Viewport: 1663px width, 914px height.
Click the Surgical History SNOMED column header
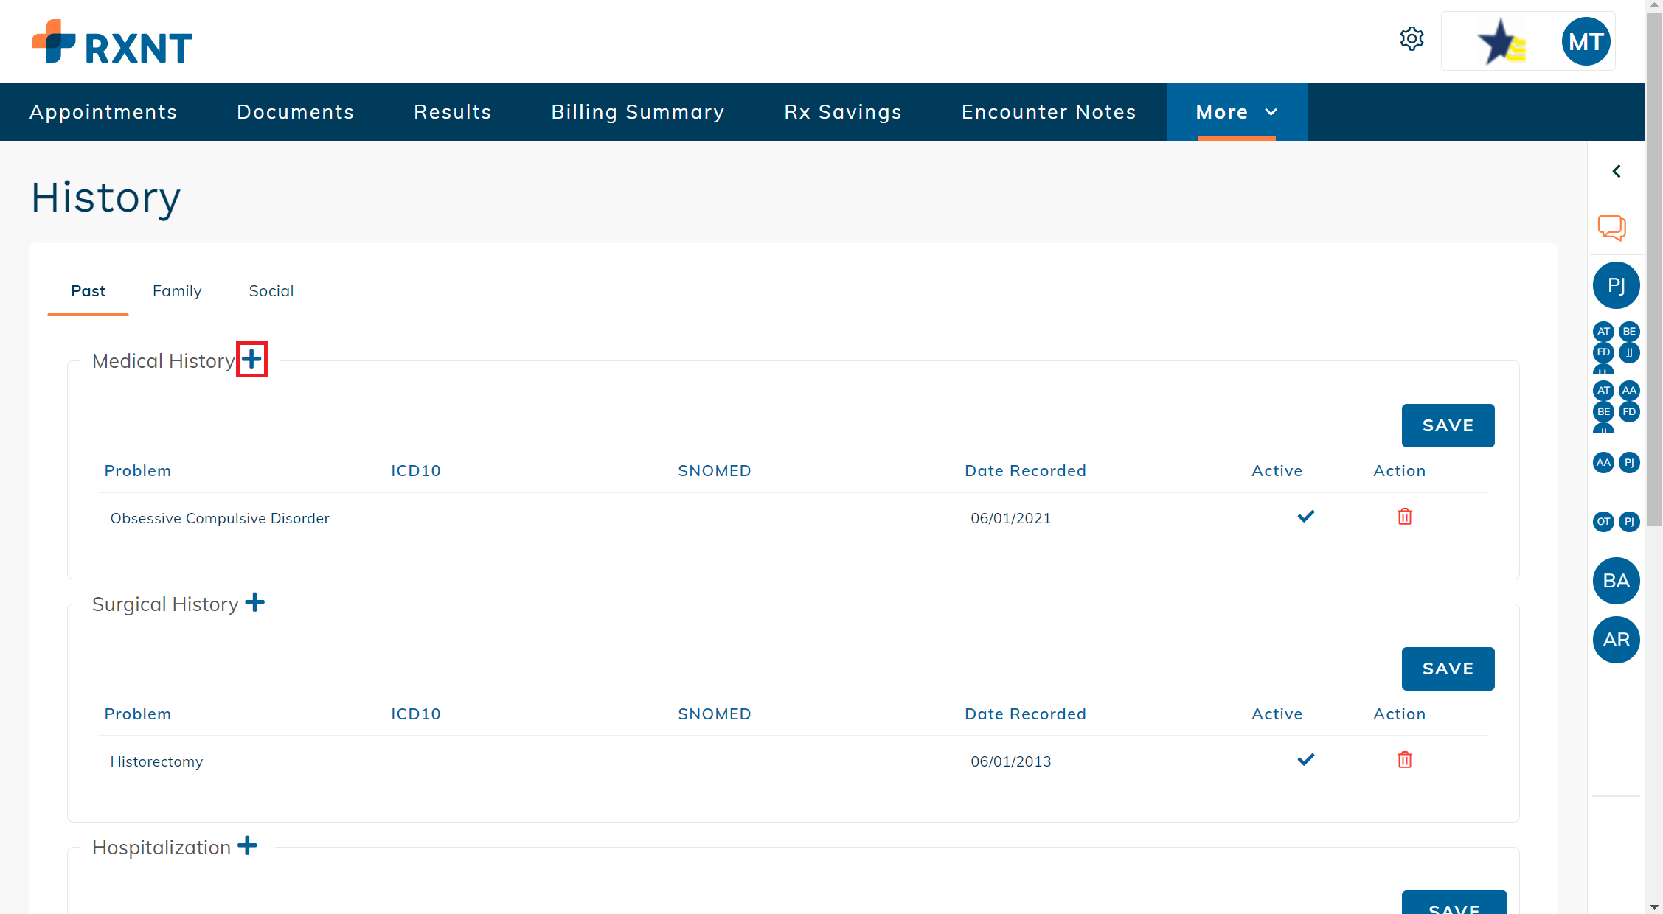coord(715,714)
